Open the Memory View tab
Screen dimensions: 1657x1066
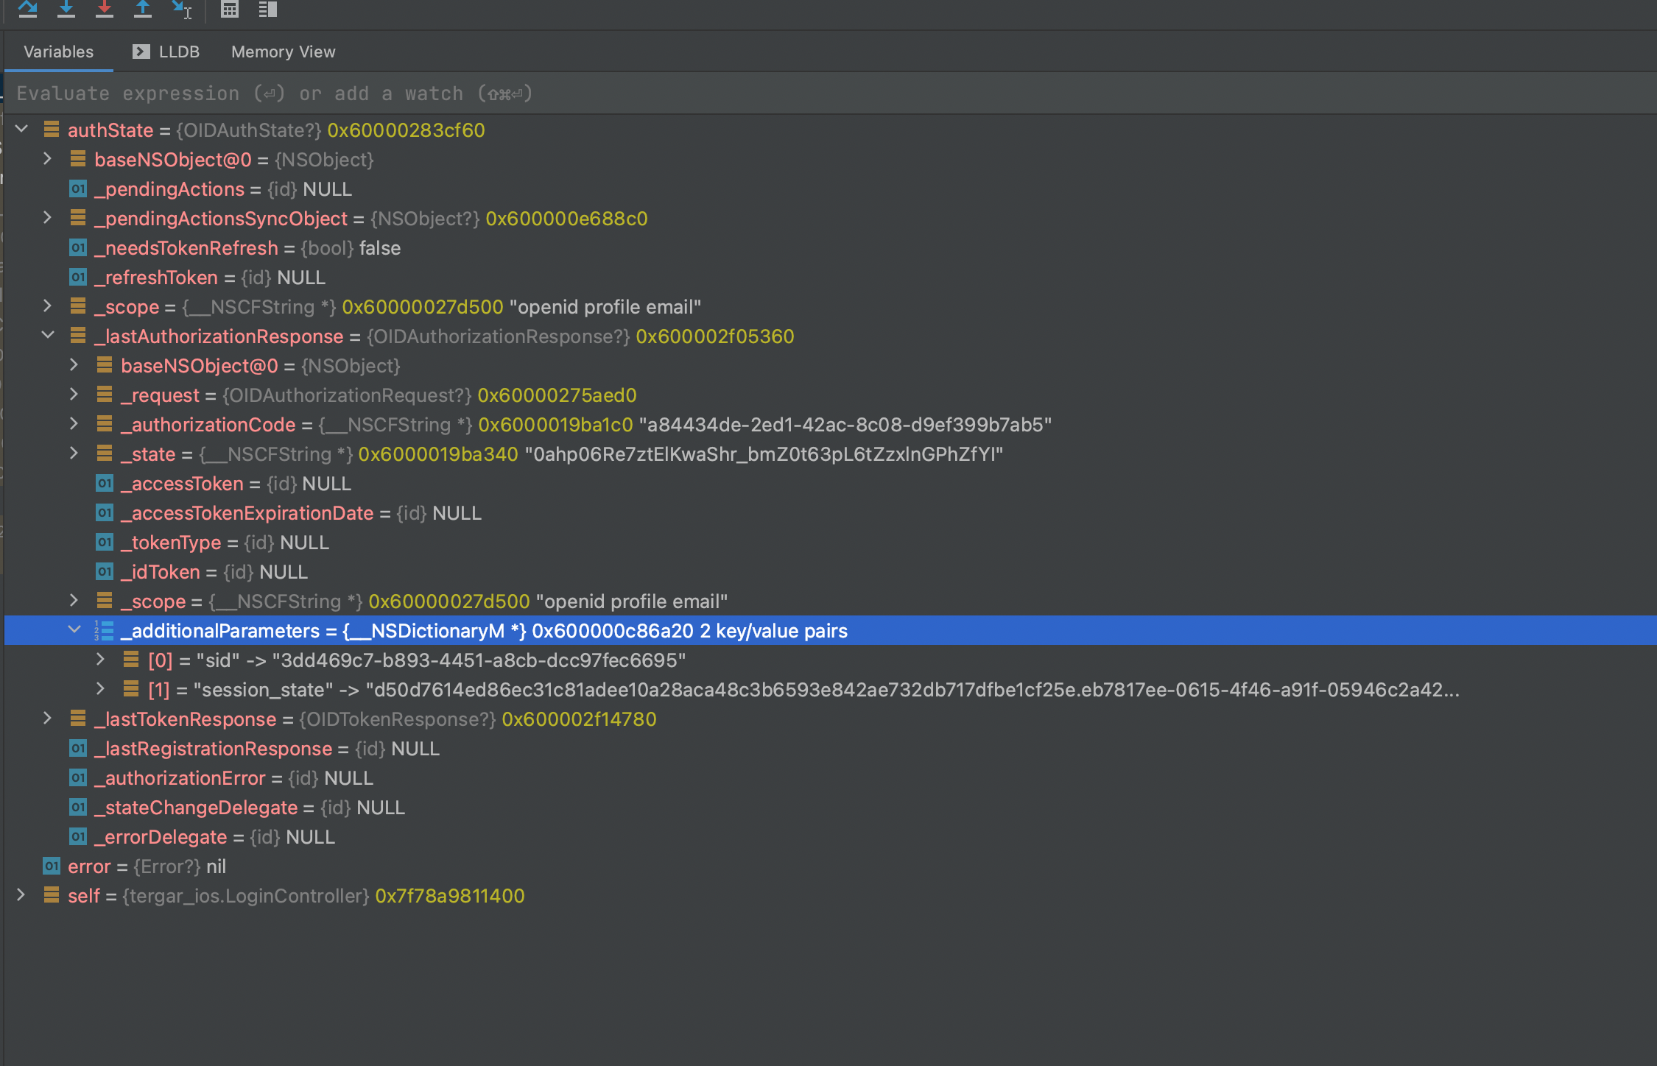click(x=283, y=52)
